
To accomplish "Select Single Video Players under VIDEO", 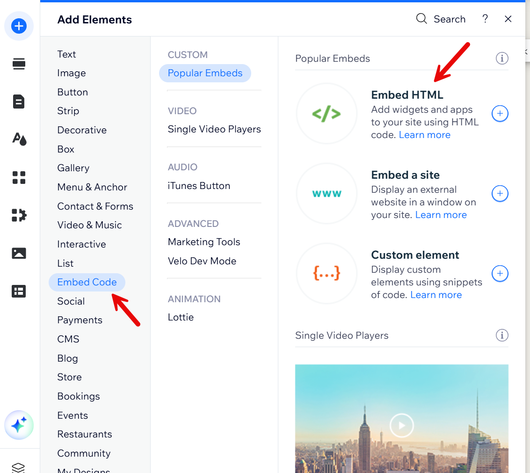I will 214,129.
